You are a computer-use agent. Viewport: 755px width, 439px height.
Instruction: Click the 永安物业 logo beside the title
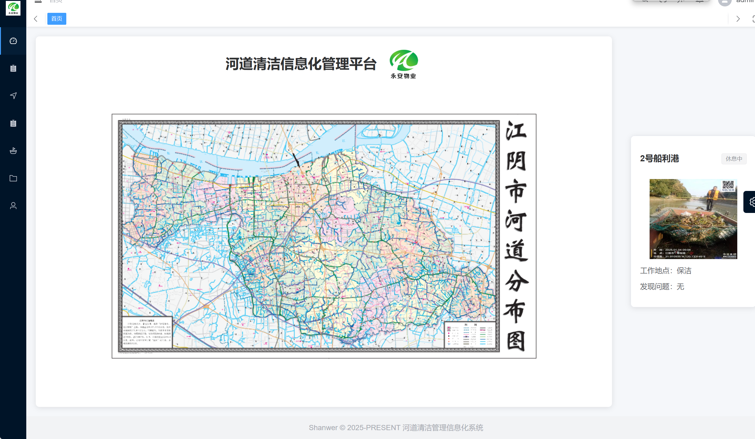pyautogui.click(x=403, y=64)
